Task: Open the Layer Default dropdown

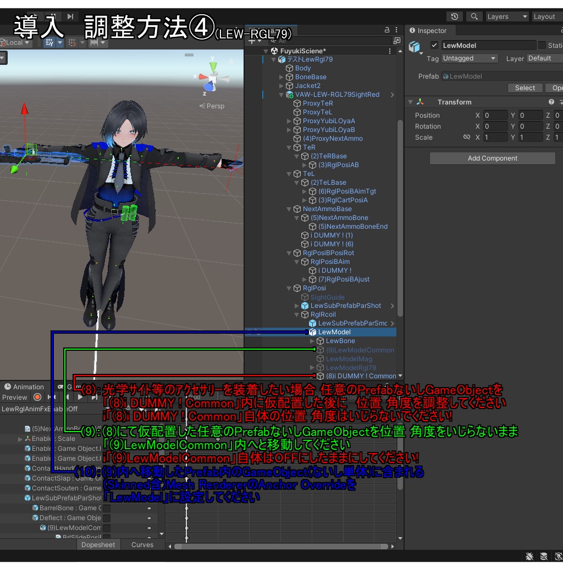Action: coord(544,58)
